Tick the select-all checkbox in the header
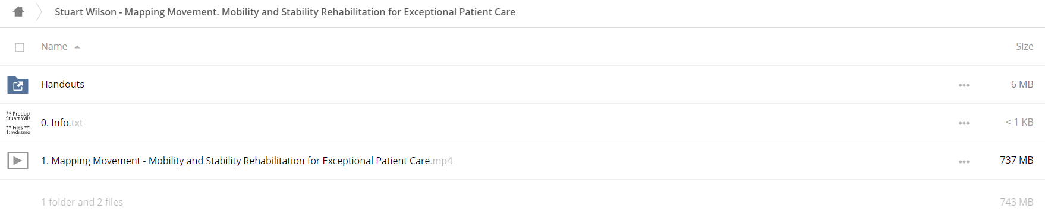The image size is (1045, 218). 20,47
